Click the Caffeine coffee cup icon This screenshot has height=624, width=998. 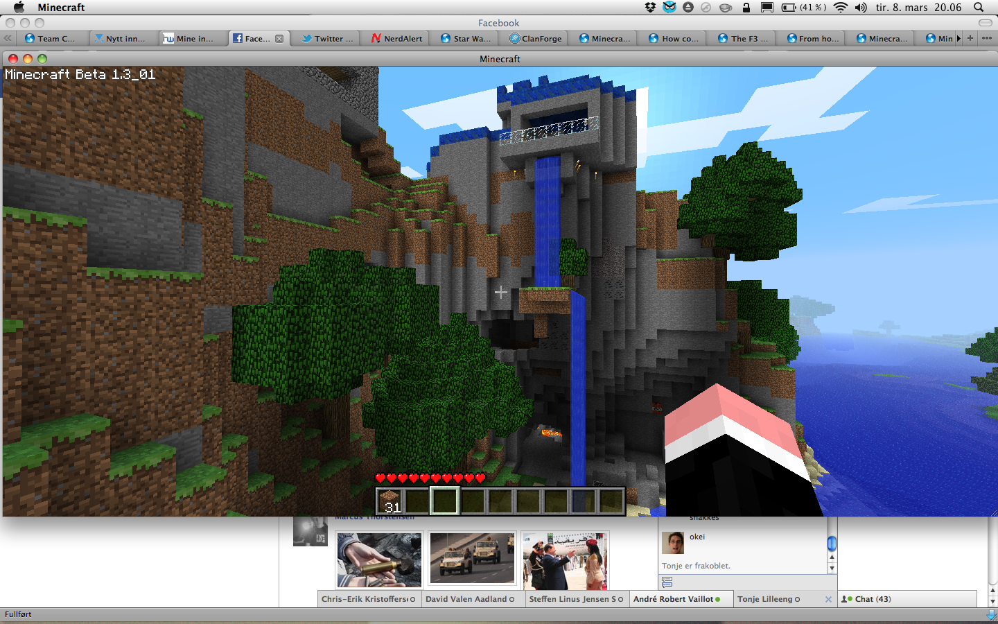pyautogui.click(x=726, y=8)
